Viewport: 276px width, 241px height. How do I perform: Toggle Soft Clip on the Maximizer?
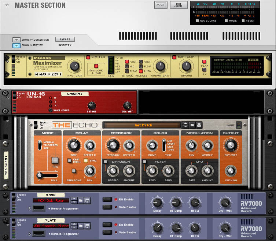(174, 57)
